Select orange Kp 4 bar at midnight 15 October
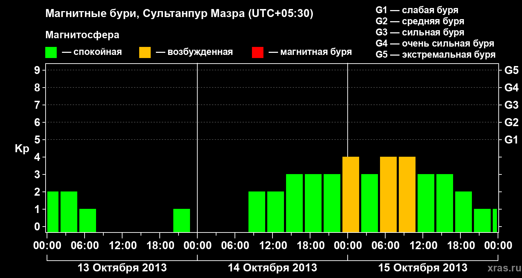The image size is (522, 278). pos(351,195)
